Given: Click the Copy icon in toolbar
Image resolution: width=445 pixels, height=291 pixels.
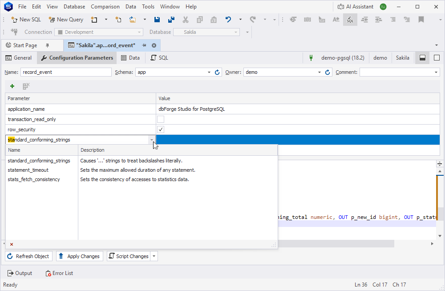Looking at the screenshot, I should point(199,20).
